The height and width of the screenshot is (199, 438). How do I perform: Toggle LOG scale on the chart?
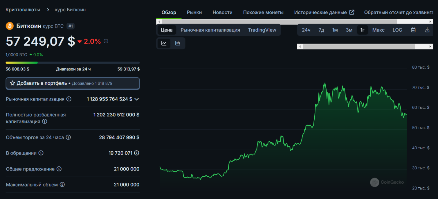(397, 30)
